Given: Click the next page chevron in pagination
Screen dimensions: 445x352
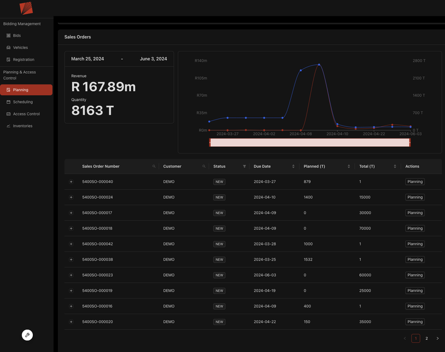Looking at the screenshot, I should (437, 338).
